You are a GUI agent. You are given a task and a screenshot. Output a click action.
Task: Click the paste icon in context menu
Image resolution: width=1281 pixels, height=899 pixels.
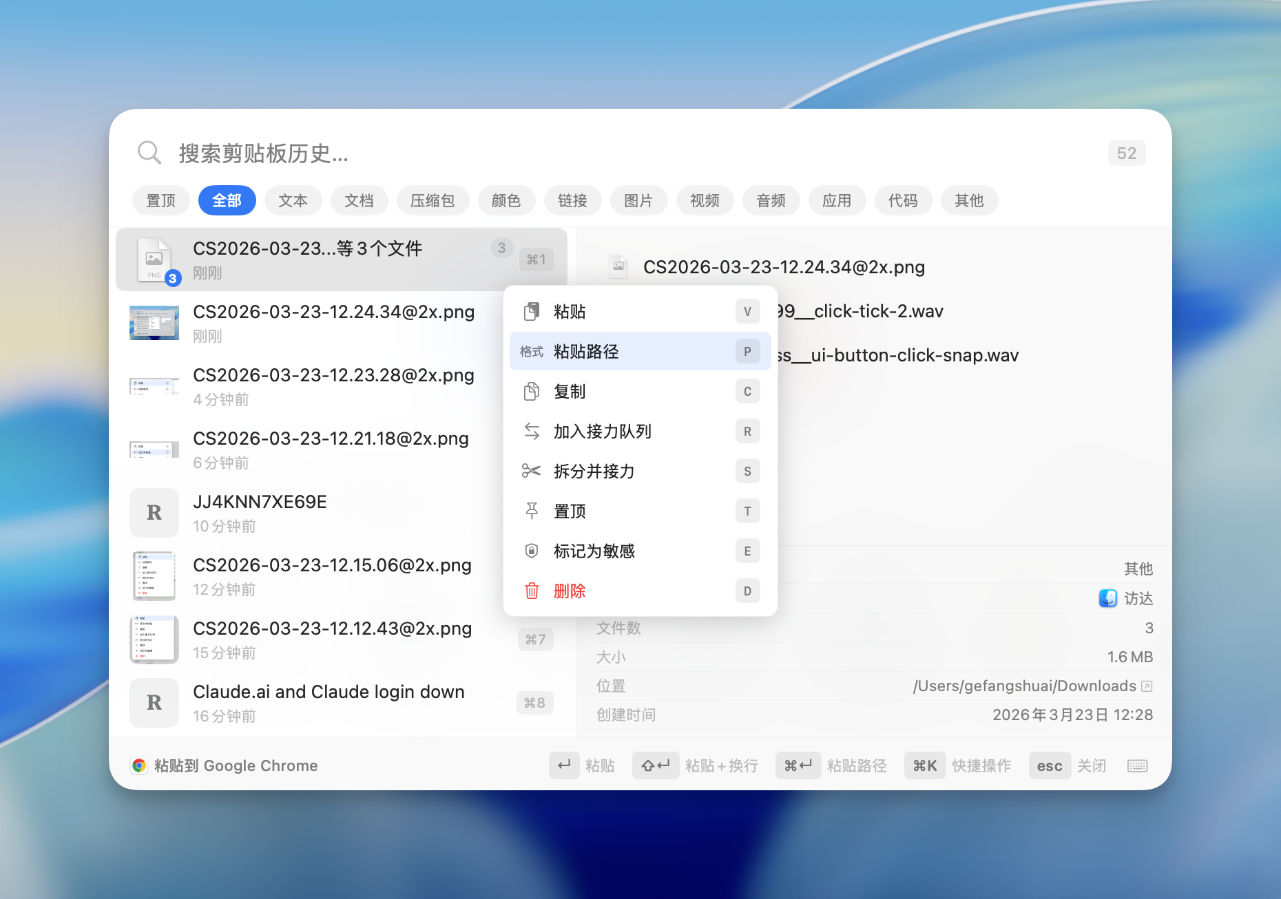pos(532,312)
